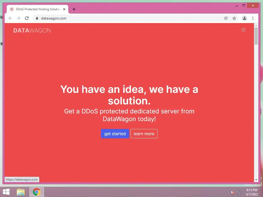Open the DataWagon hamburger navigation menu
The height and width of the screenshot is (197, 263).
point(243,30)
